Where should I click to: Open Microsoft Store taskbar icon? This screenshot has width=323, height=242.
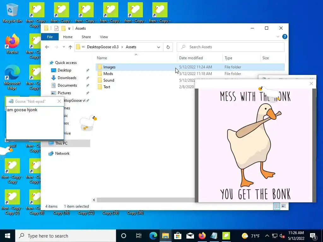coord(178,236)
